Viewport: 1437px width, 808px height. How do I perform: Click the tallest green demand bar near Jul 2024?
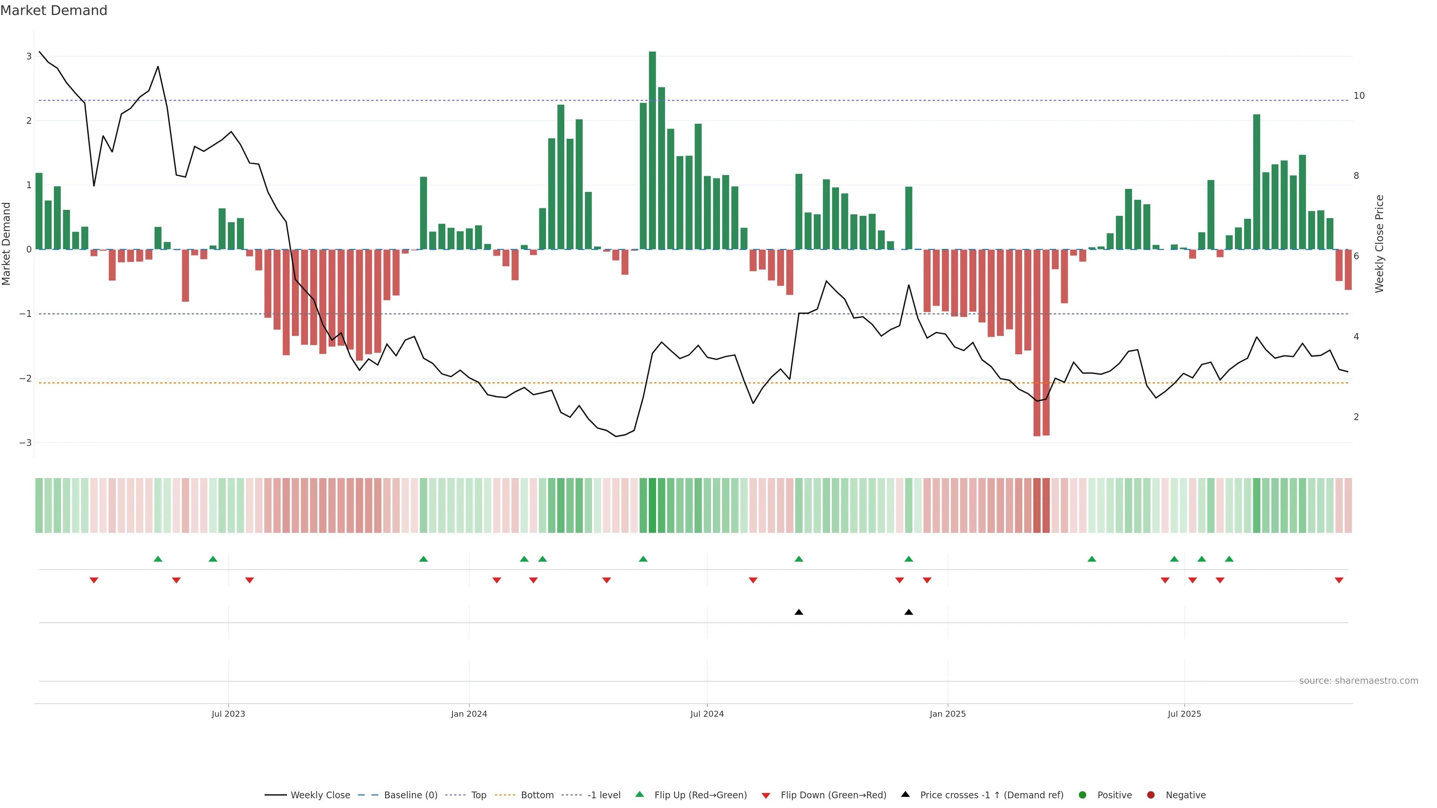coord(652,150)
